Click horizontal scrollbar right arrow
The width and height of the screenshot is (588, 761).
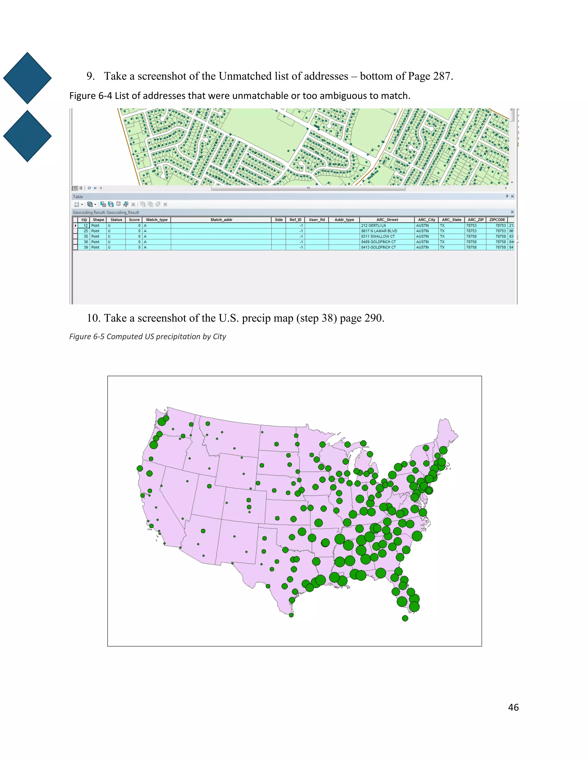[x=506, y=188]
